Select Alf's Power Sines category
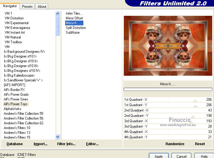This screenshot has width=214, height=158. pos(16,99)
